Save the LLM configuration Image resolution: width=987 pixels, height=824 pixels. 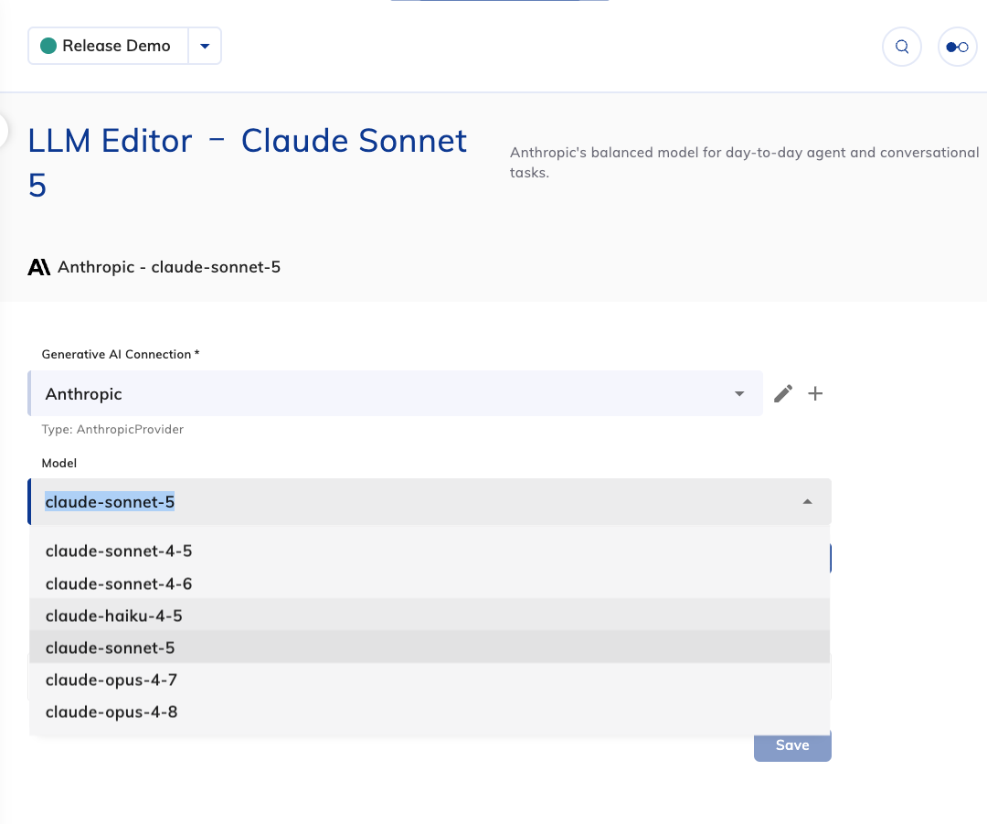click(792, 745)
